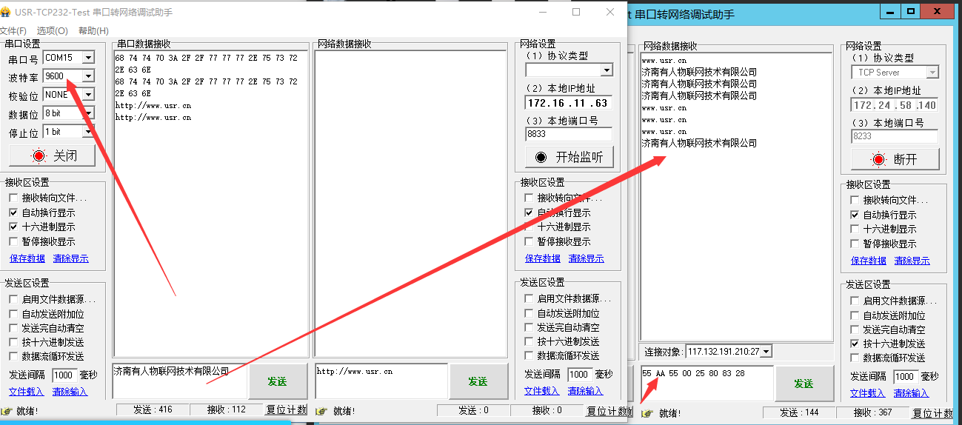
Task: Uncheck 按十六进制发送 in the right window
Action: 855,344
